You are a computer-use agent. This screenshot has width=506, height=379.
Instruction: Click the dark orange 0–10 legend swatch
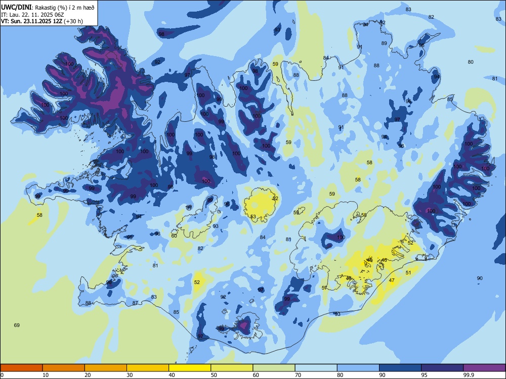coord(21,368)
